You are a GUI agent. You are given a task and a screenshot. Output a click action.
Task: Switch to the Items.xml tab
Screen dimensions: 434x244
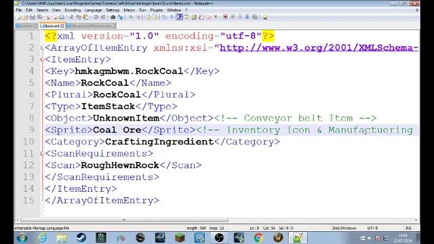click(x=52, y=26)
